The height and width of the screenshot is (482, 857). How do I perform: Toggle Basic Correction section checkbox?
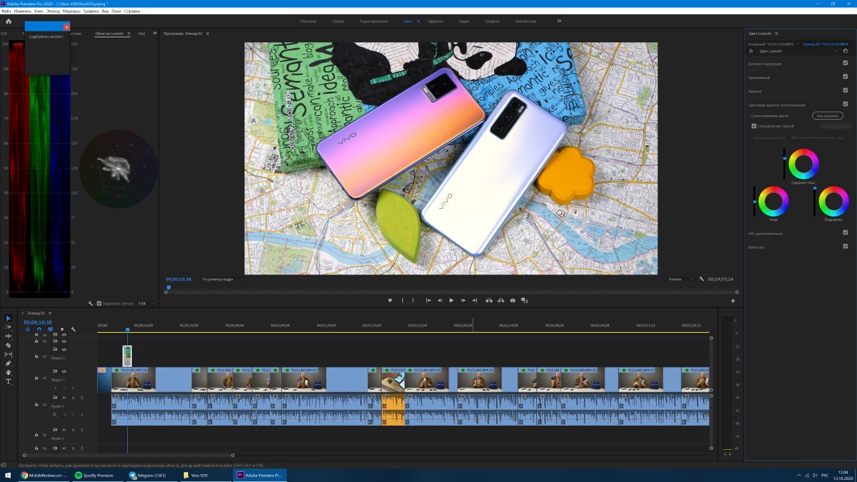845,64
